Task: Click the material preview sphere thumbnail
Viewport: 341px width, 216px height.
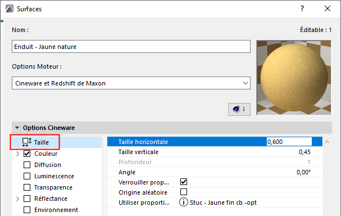Action: (x=294, y=78)
